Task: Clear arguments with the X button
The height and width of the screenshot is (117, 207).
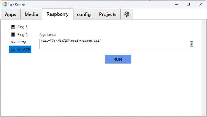Action: tap(191, 44)
